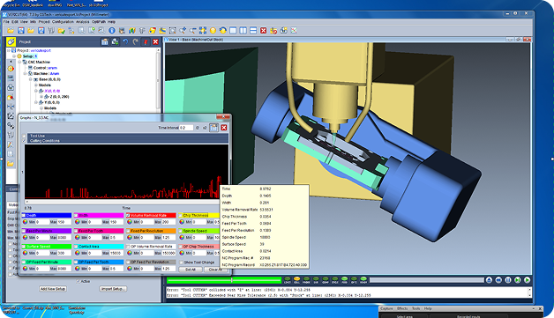This screenshot has height=318, width=554.
Task: Click the color wheel under Width
Action: 78,222
